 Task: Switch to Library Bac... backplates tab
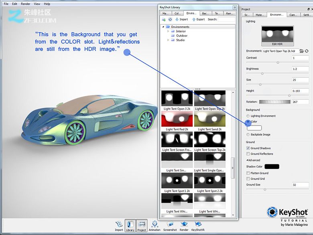pyautogui.click(x=205, y=14)
